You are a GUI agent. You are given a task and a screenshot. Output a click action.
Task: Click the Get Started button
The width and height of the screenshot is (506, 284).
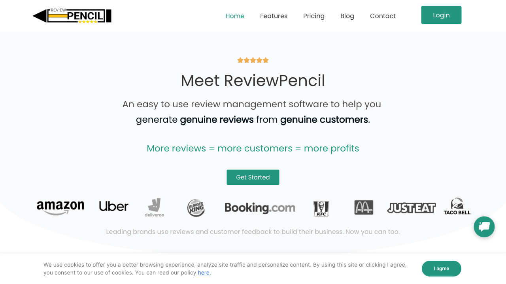[253, 177]
